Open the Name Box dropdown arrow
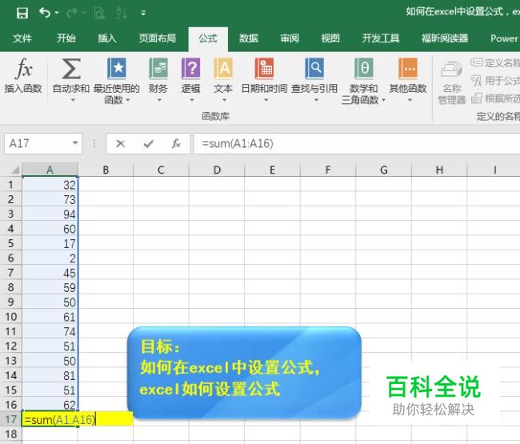Image resolution: width=520 pixels, height=444 pixels. (75, 143)
